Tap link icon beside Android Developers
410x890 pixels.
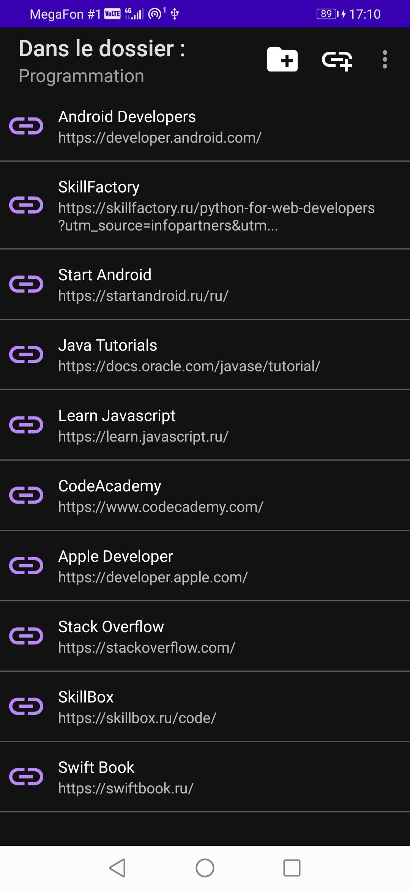tap(26, 126)
